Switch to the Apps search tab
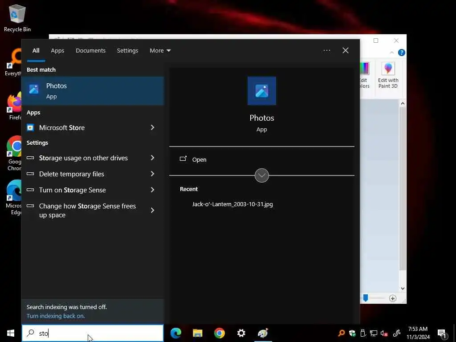 point(57,51)
